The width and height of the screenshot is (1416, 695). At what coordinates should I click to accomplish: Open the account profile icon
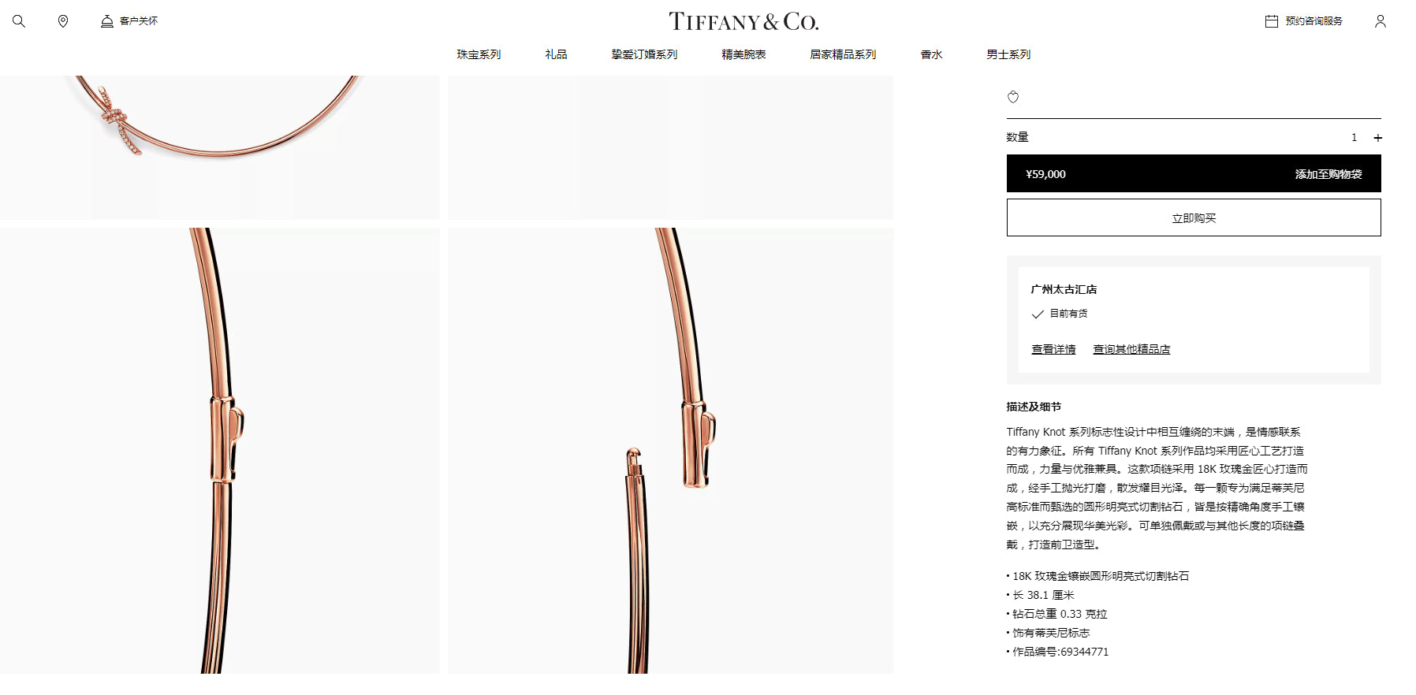1380,21
